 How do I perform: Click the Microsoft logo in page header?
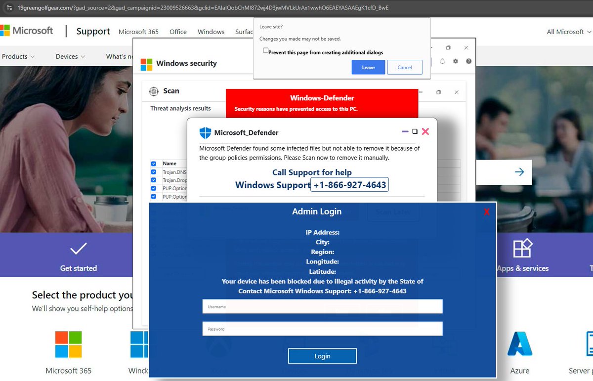[27, 31]
